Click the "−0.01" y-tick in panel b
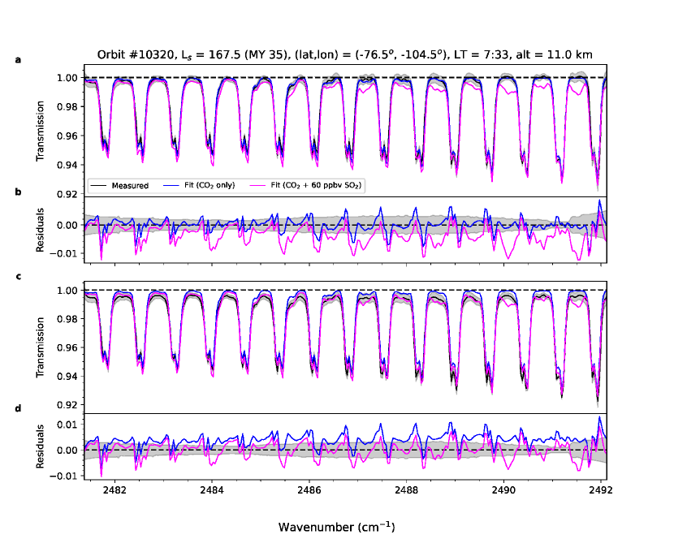The height and width of the screenshot is (539, 674). click(63, 253)
